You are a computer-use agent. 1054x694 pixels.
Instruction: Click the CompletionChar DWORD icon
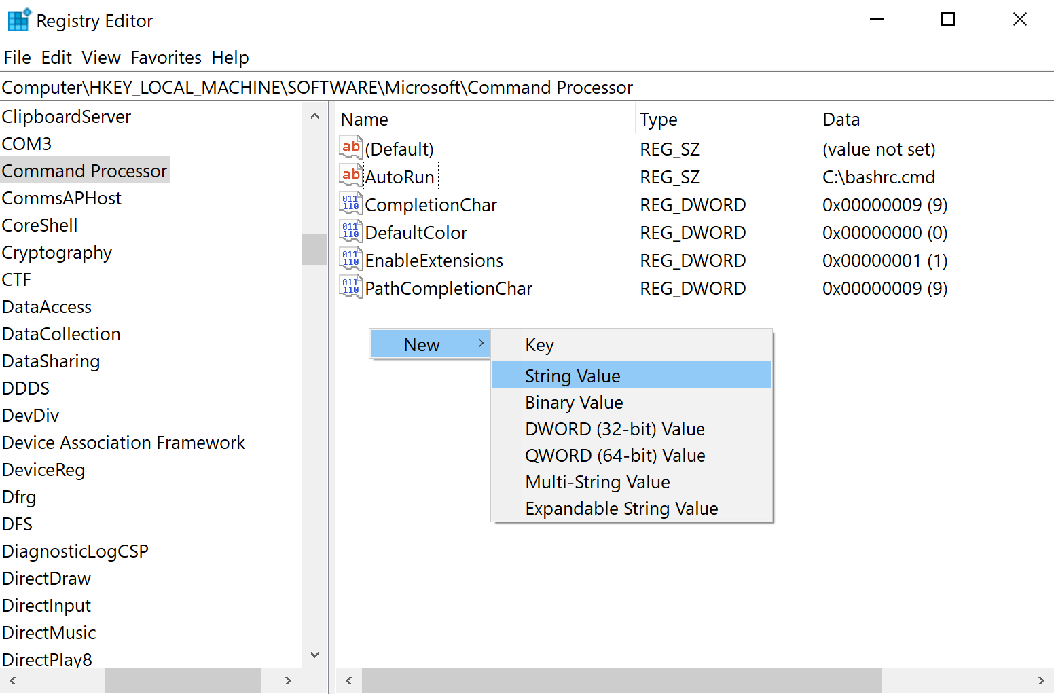point(351,204)
